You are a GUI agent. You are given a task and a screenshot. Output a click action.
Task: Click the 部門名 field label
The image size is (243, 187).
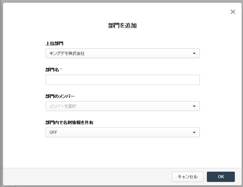coord(52,70)
